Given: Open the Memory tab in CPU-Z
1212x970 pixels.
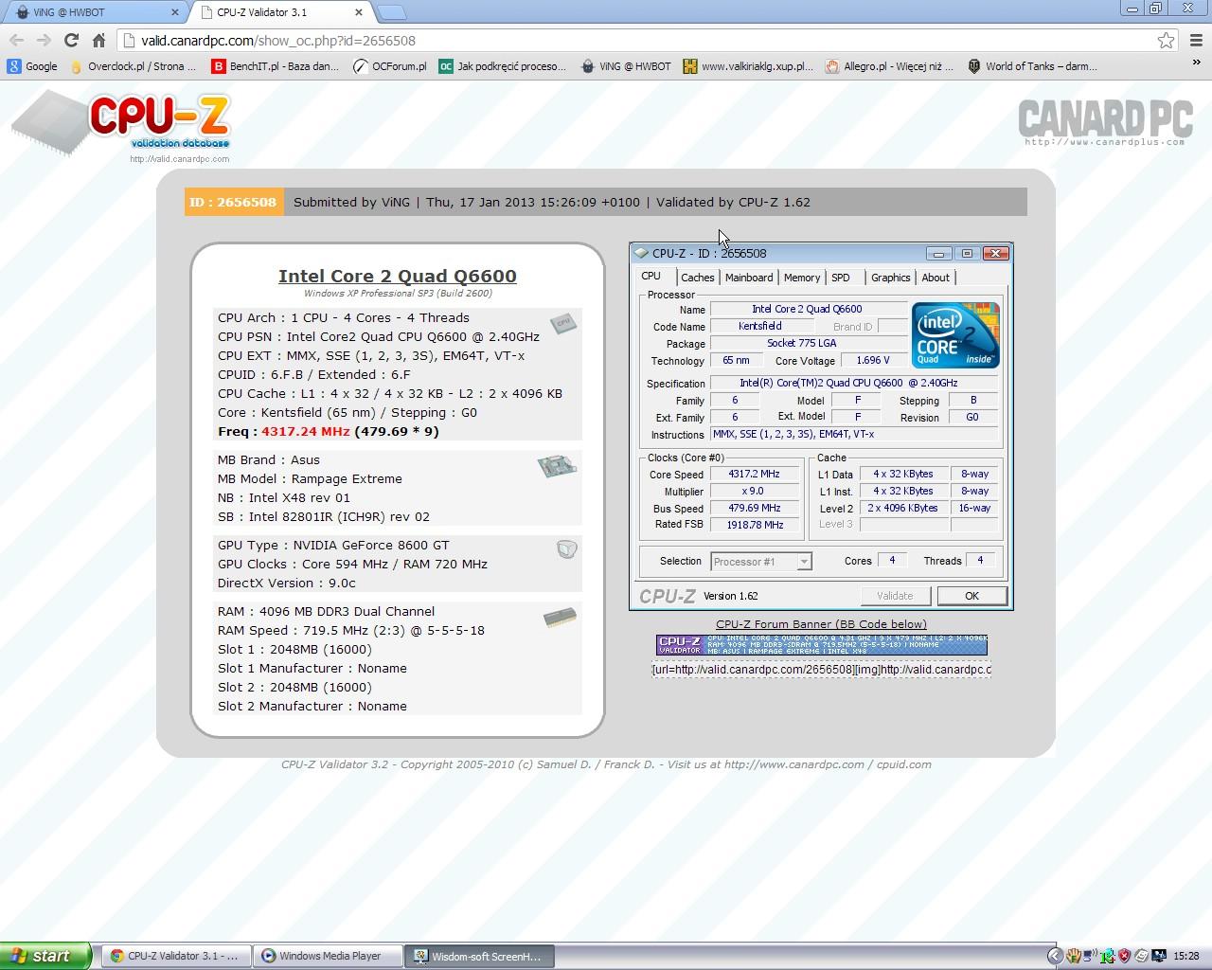Looking at the screenshot, I should (x=801, y=278).
